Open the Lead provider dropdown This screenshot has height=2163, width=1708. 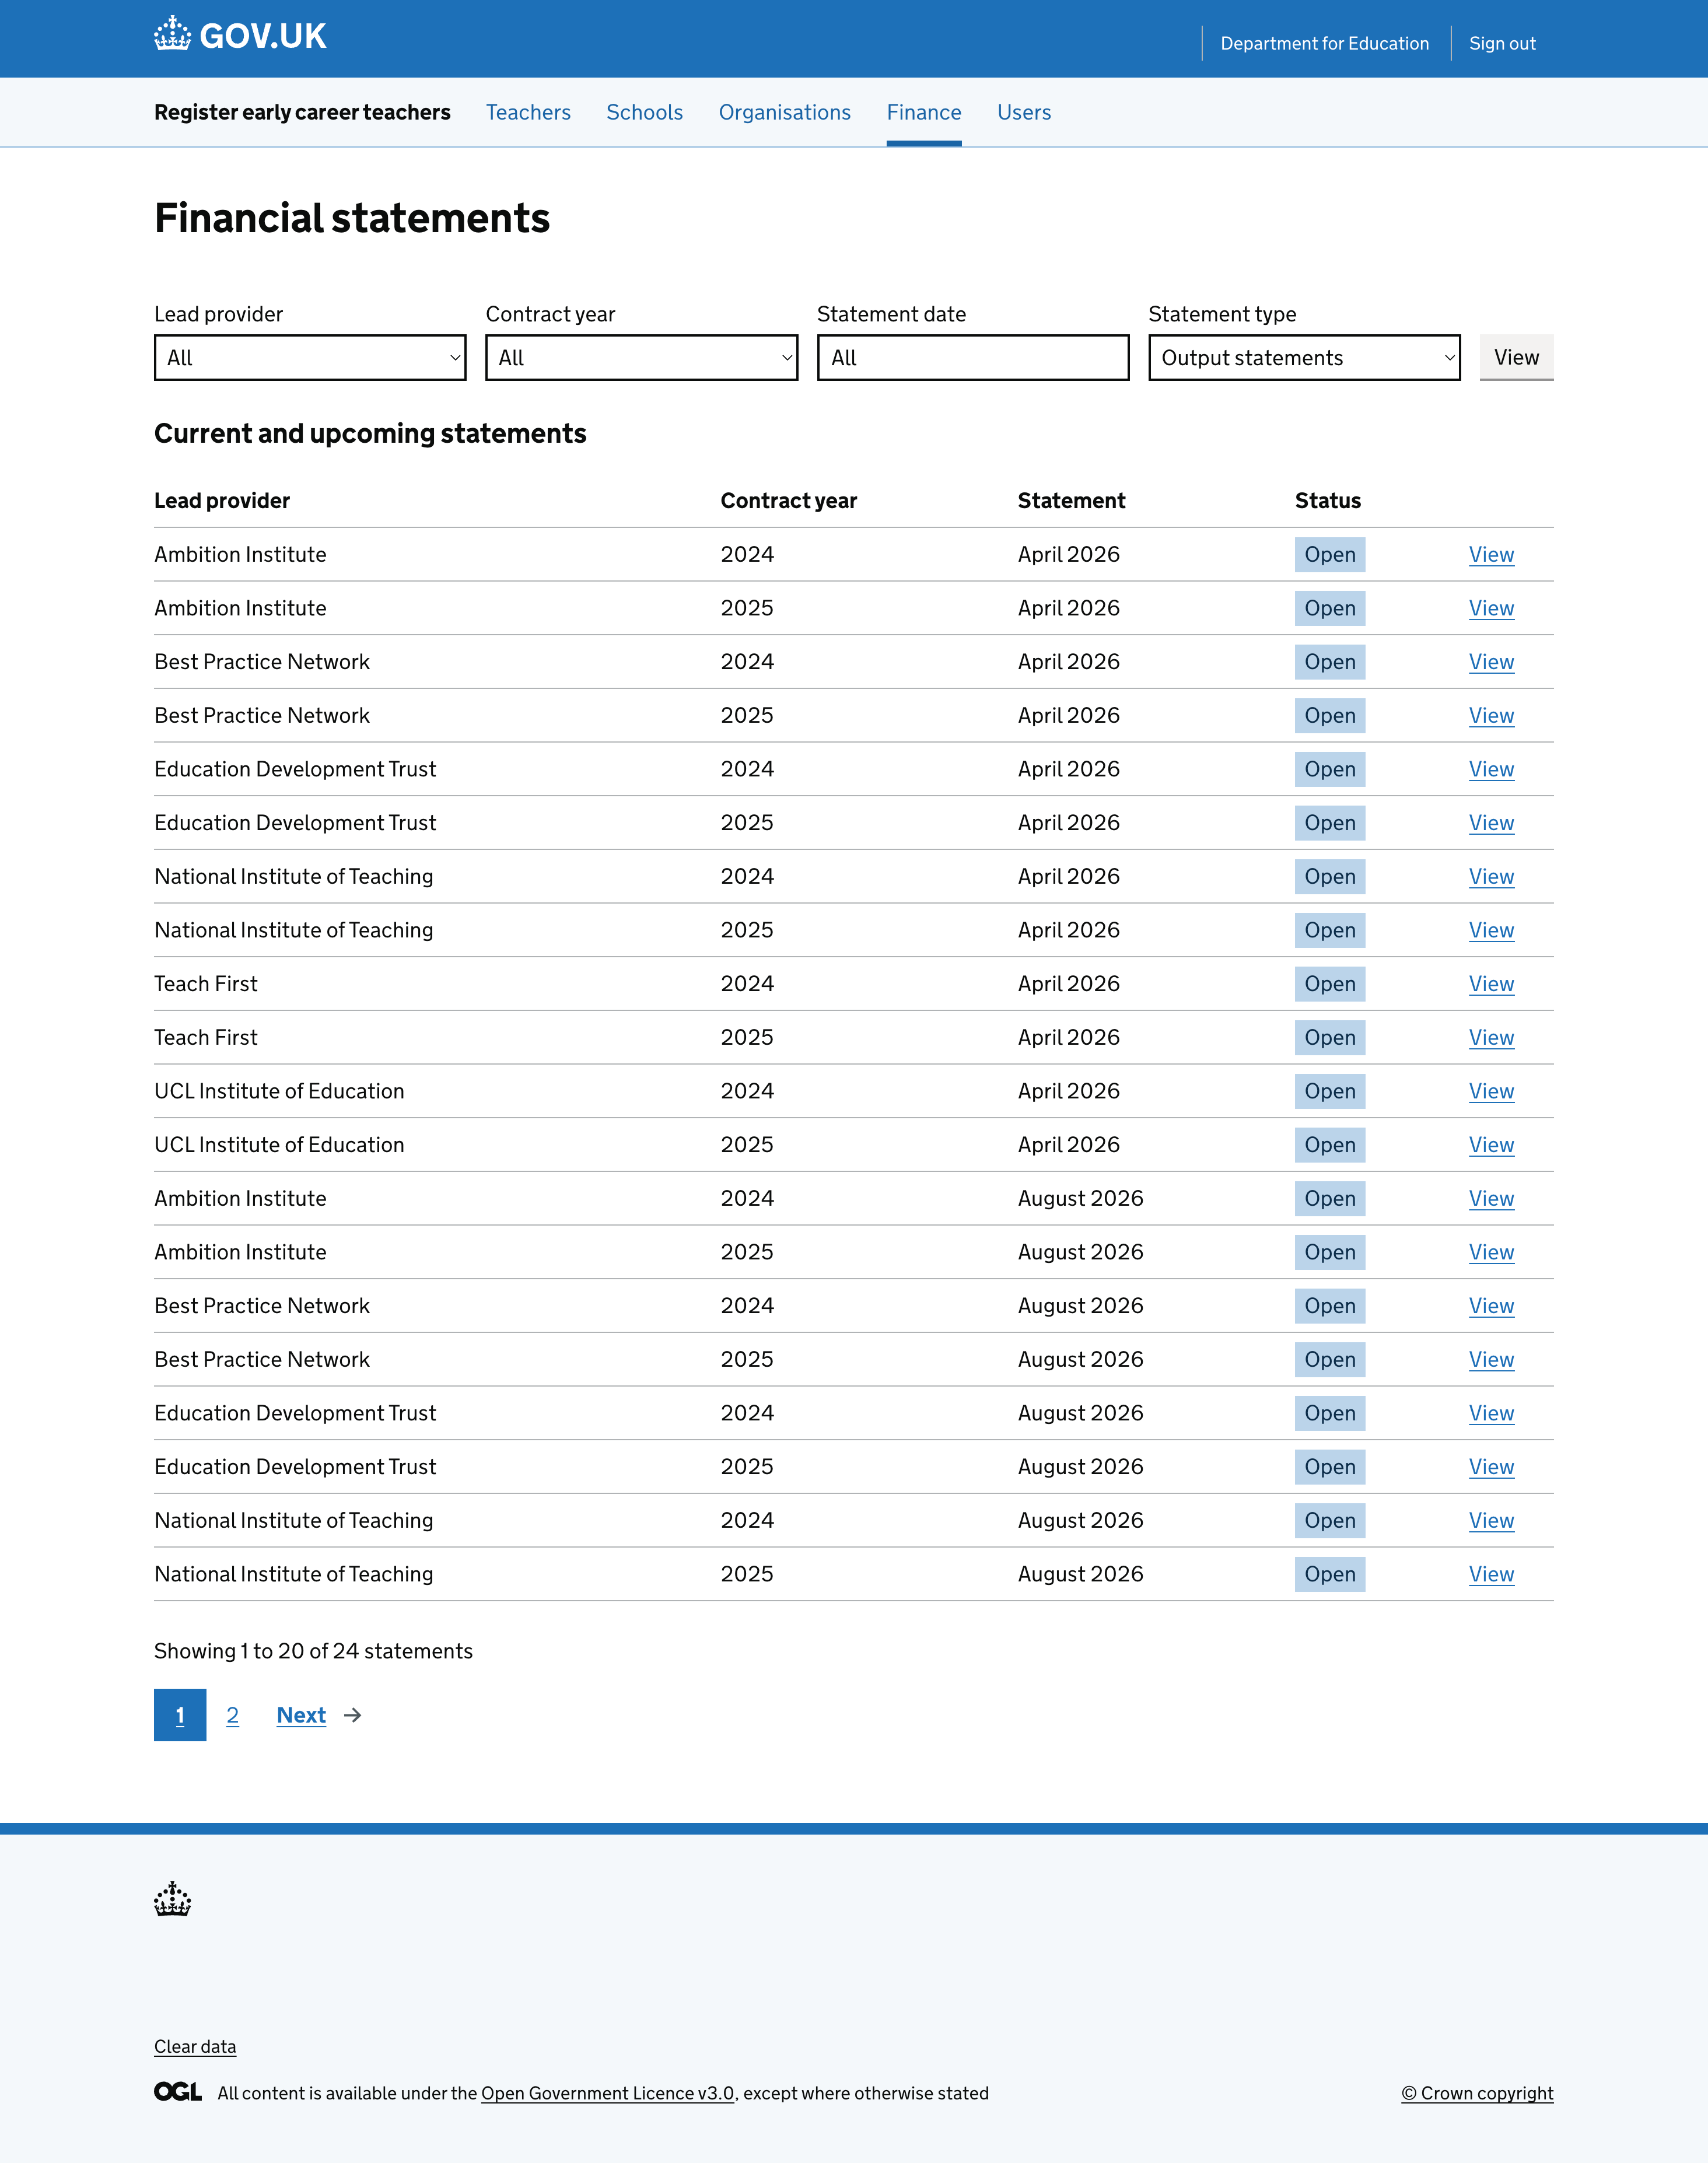click(x=310, y=358)
